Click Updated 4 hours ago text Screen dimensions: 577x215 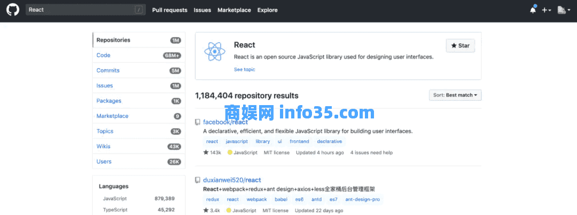point(320,153)
